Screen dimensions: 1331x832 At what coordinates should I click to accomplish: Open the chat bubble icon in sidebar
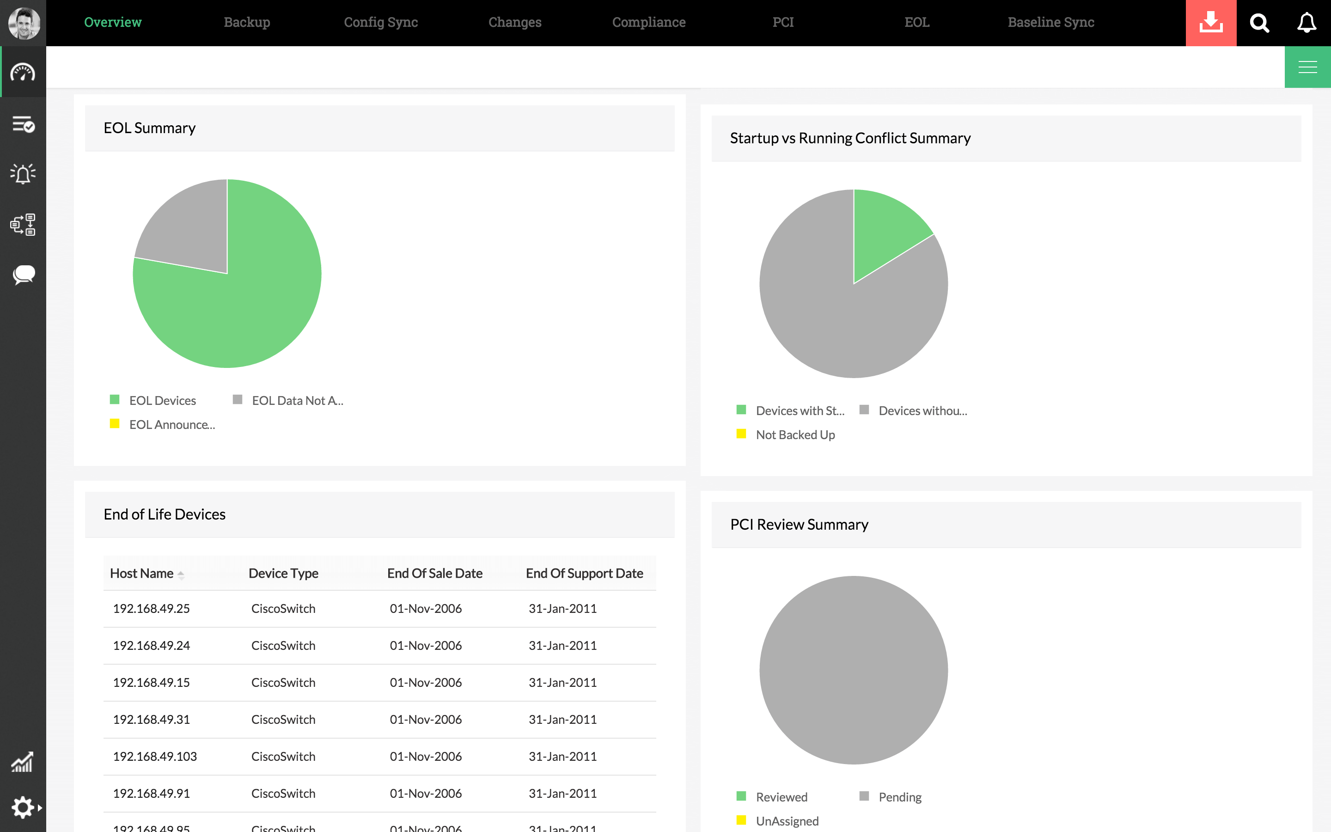[23, 274]
